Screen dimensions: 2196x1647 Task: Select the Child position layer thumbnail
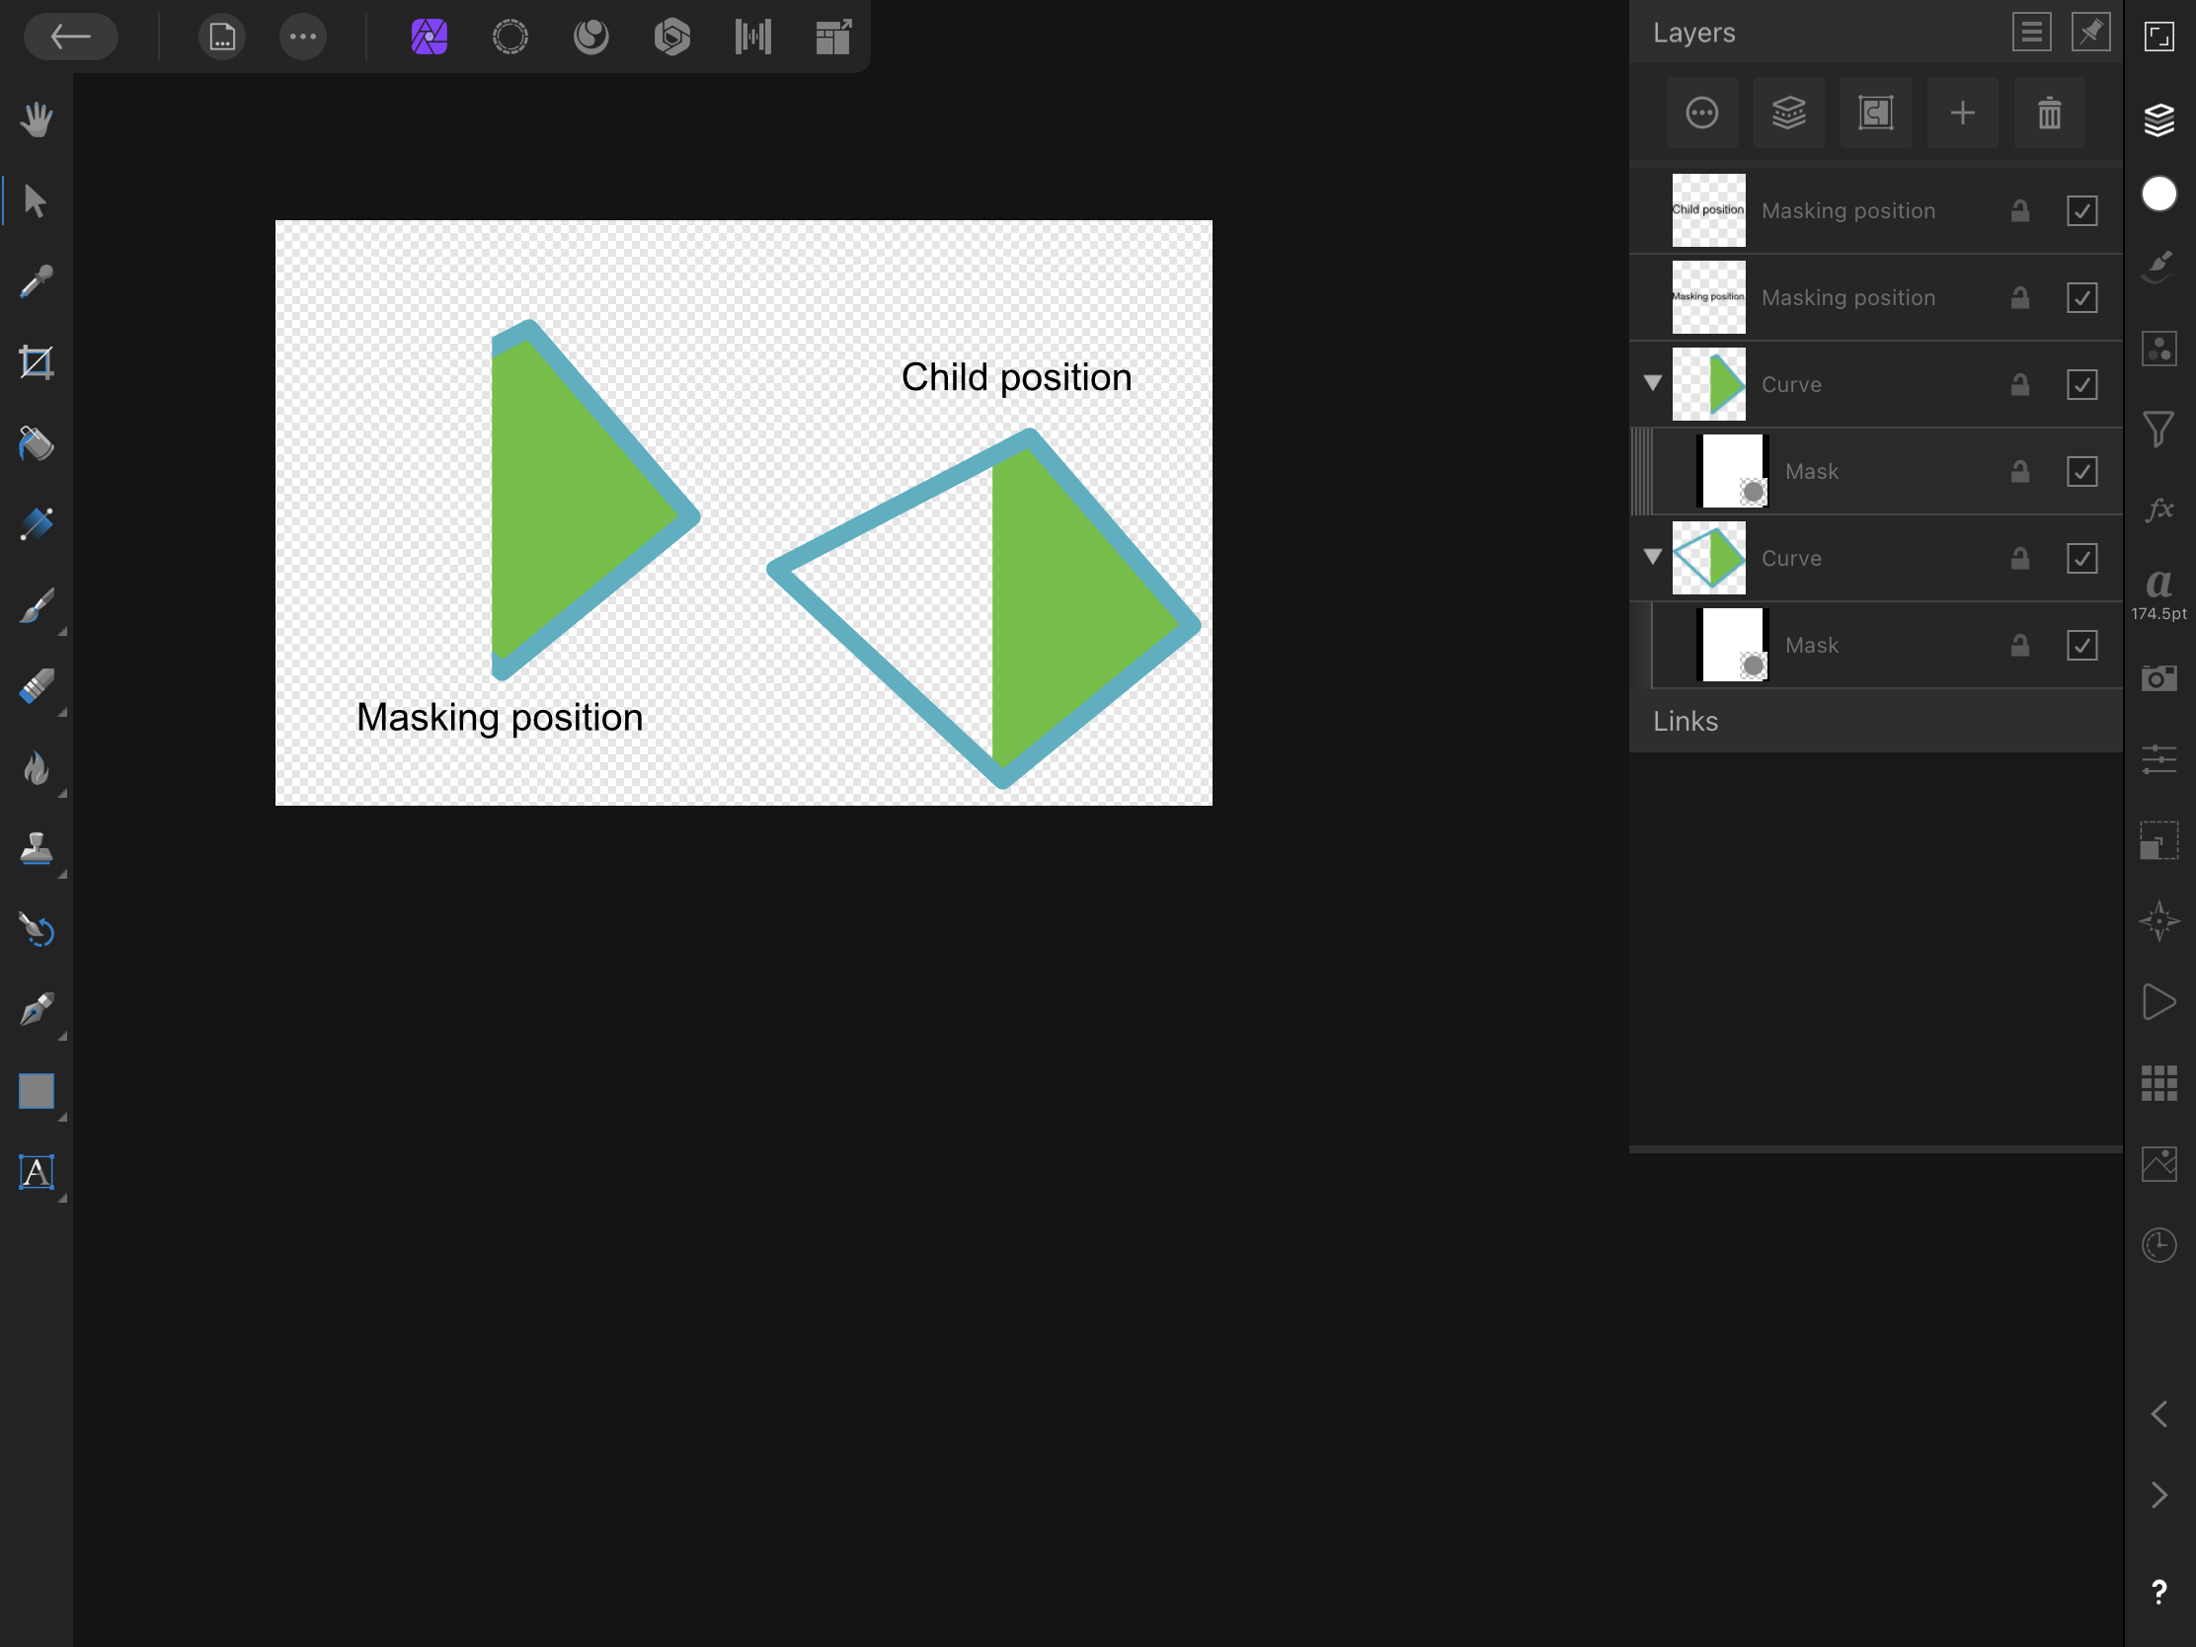click(1708, 210)
